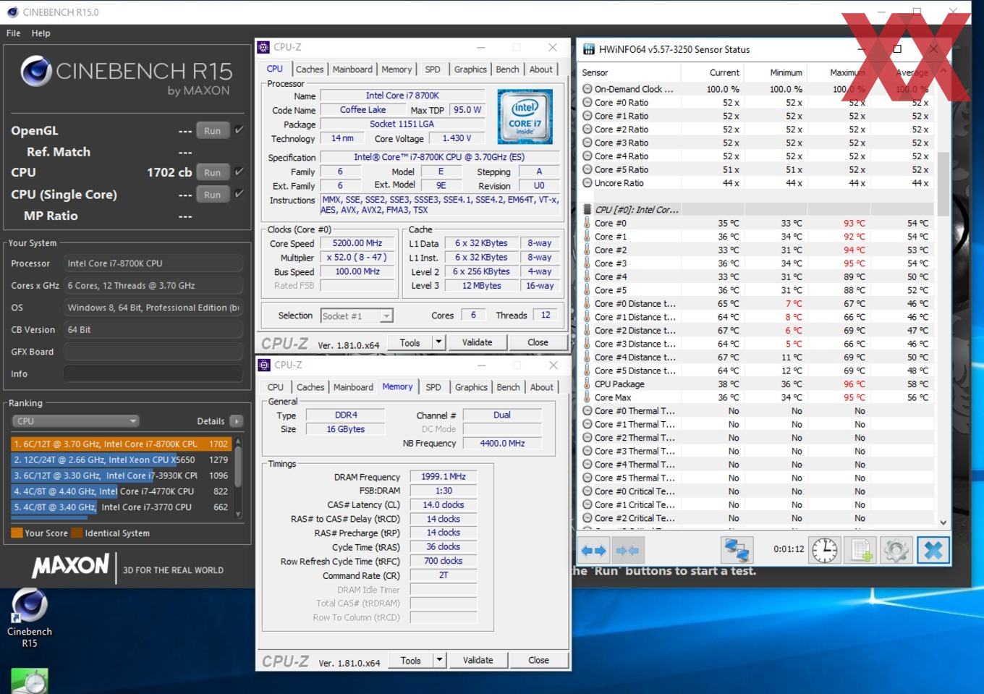984x694 pixels.
Task: Open Cinebench Help menu
Action: (41, 33)
